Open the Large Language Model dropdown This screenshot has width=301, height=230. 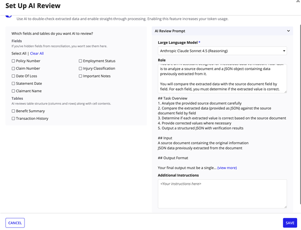[222, 51]
